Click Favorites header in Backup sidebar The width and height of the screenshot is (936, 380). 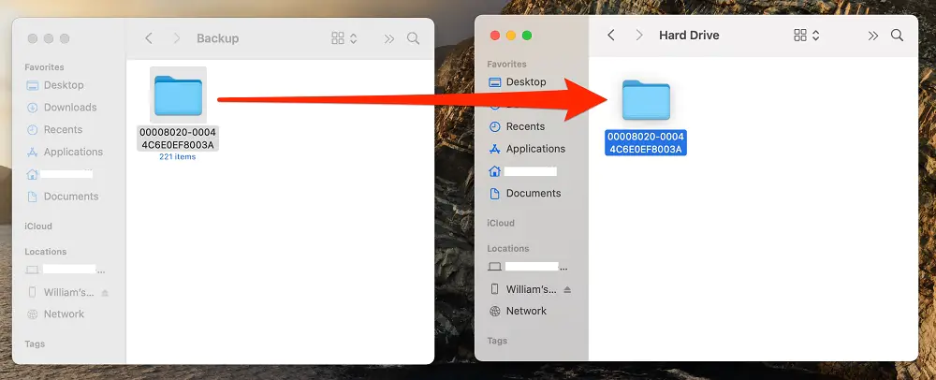(x=44, y=67)
